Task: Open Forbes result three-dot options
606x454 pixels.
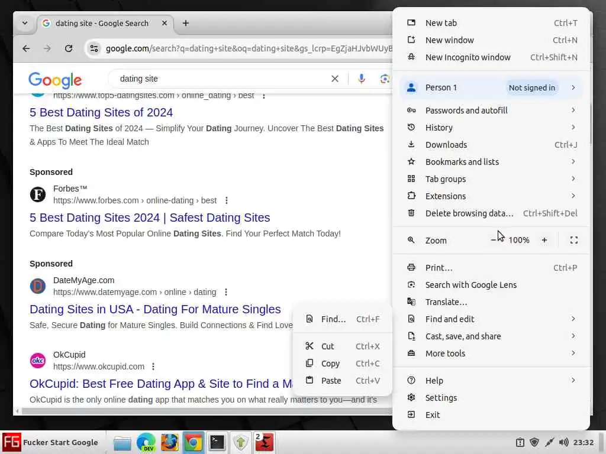Action: click(x=227, y=200)
